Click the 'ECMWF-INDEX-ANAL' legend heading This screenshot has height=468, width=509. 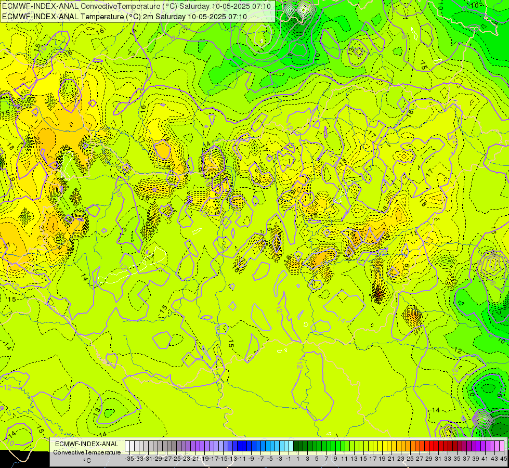[x=87, y=444]
